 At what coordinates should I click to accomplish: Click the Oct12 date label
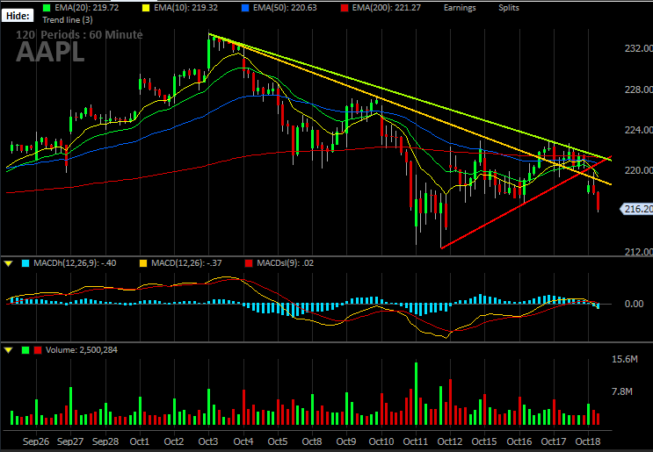(450, 441)
